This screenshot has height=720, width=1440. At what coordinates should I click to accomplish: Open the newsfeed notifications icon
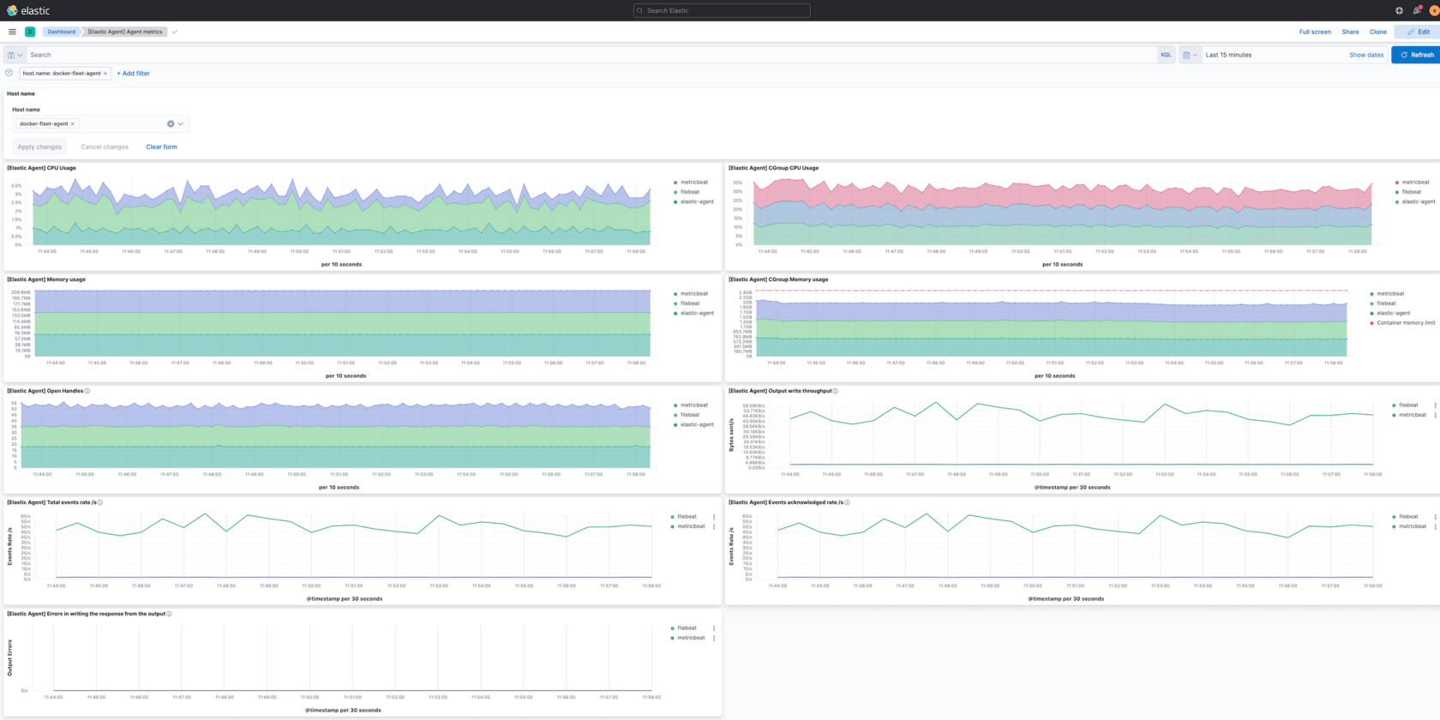[x=1417, y=10]
